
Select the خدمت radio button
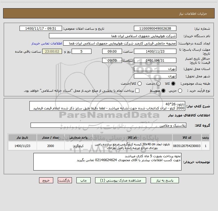pos(159,84)
